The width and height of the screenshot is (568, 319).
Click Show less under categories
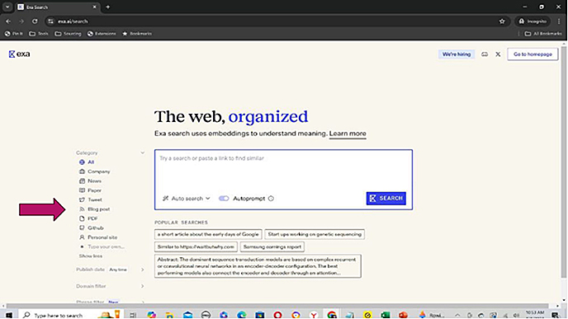[91, 256]
